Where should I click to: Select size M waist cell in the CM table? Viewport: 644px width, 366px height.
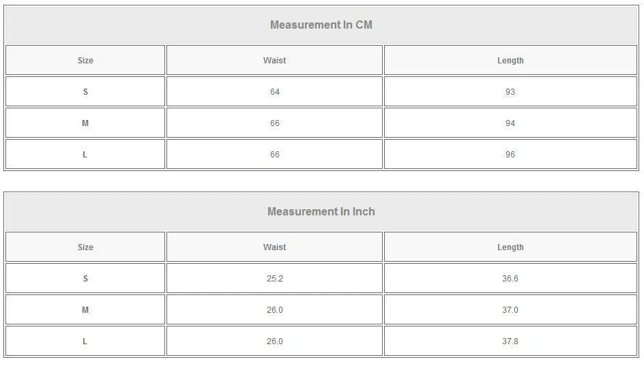pyautogui.click(x=274, y=123)
